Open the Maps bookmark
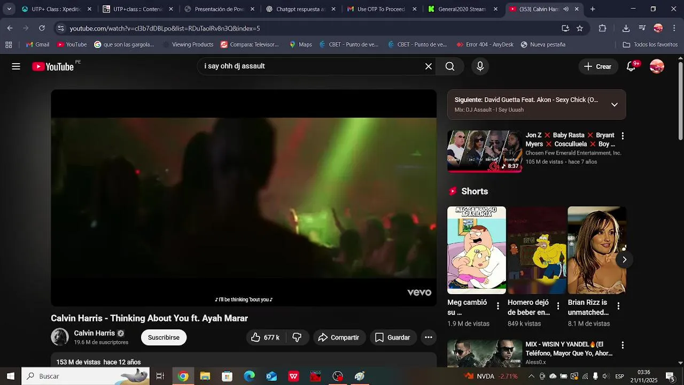 coord(300,44)
